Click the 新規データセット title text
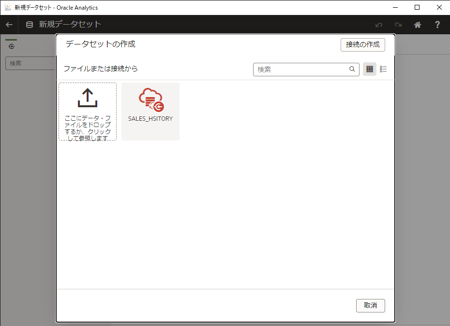 (x=70, y=25)
